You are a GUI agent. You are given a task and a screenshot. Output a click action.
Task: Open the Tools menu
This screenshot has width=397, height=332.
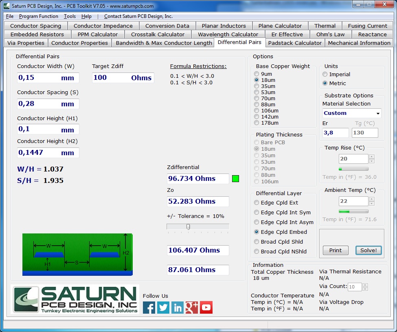pyautogui.click(x=70, y=16)
